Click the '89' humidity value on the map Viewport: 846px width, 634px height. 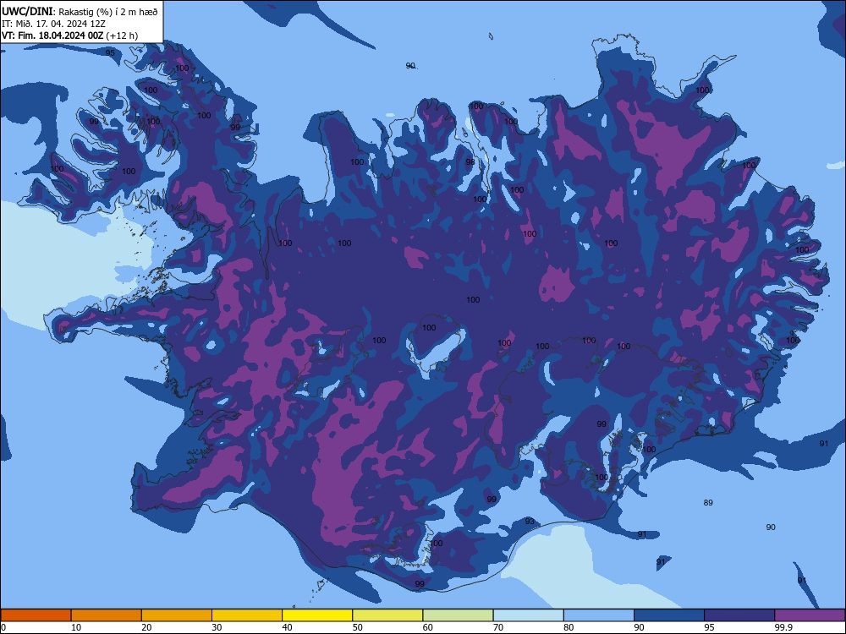point(708,502)
